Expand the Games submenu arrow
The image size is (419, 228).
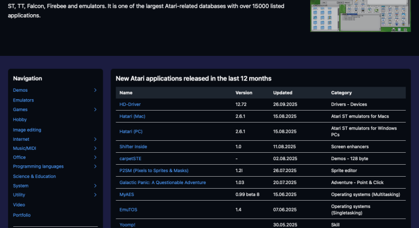(x=95, y=109)
